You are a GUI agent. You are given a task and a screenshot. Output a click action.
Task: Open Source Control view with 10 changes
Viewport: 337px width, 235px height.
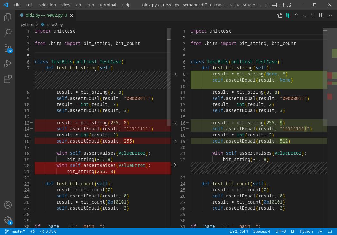point(8,48)
